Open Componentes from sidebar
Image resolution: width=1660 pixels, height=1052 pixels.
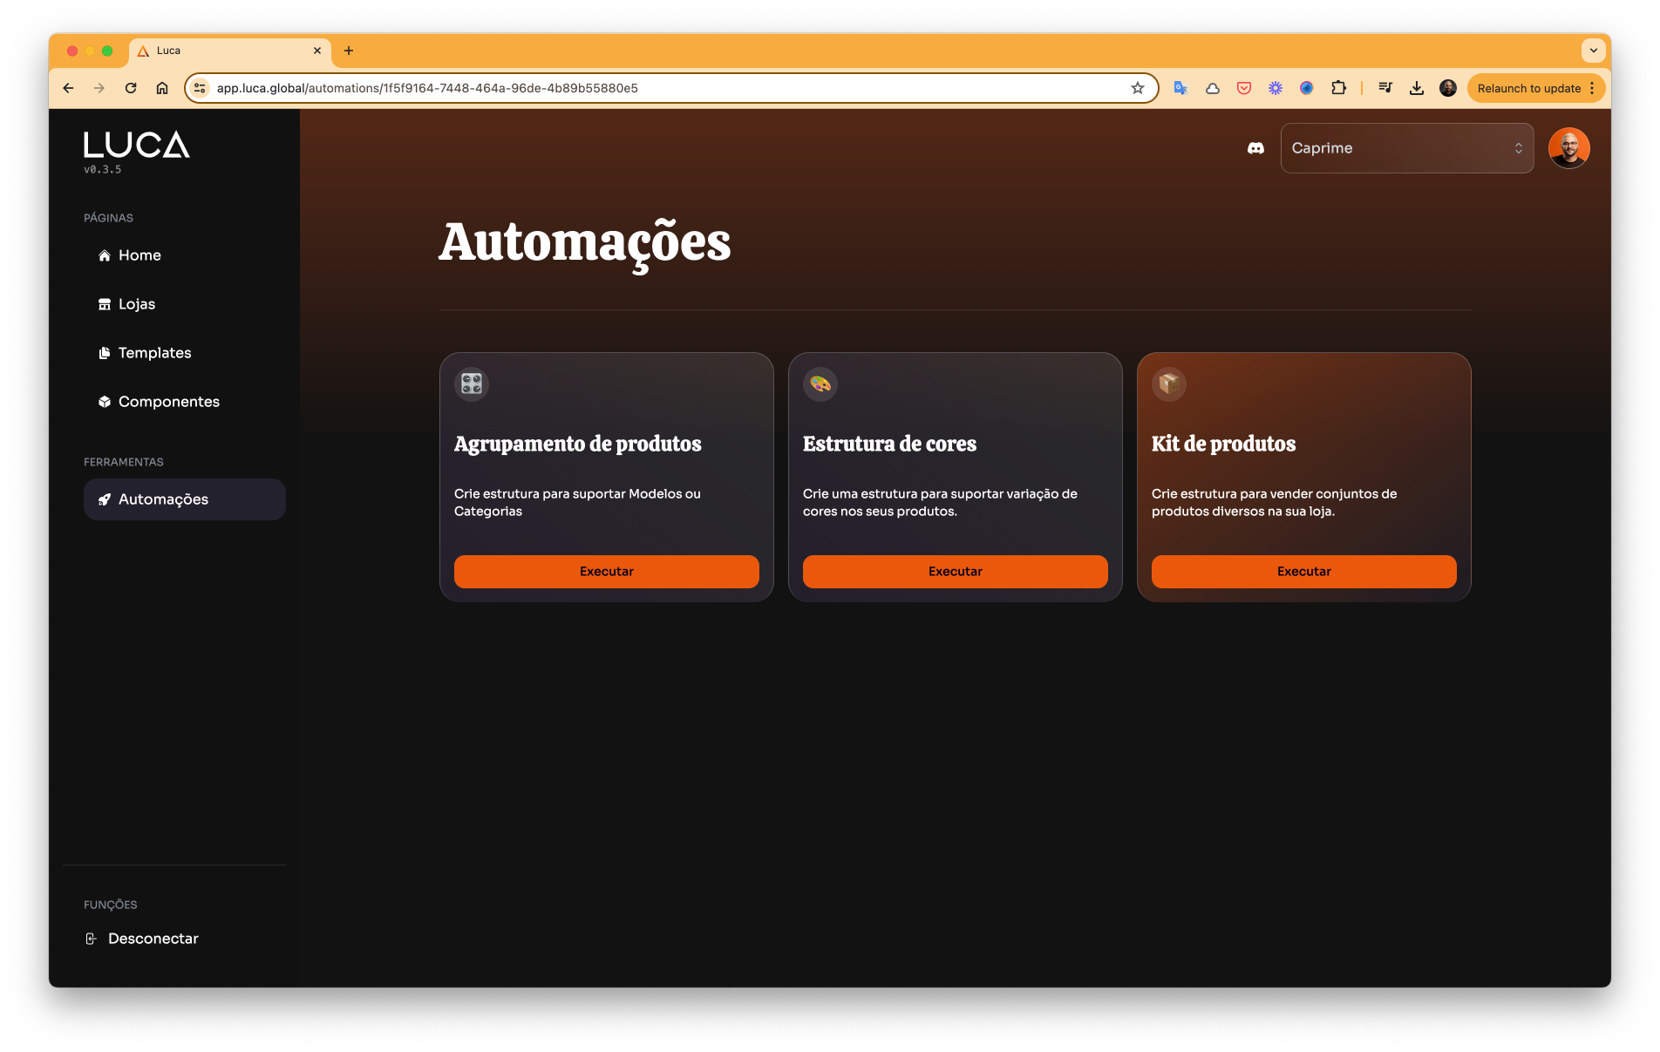168,402
